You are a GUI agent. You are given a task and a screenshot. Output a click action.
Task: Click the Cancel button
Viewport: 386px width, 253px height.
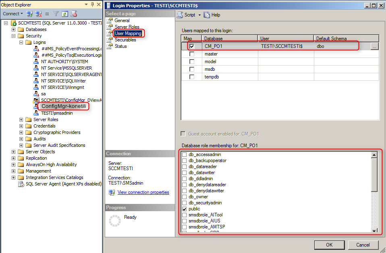(363, 245)
